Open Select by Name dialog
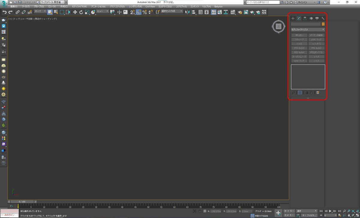The width and height of the screenshot is (360, 218). (56, 12)
